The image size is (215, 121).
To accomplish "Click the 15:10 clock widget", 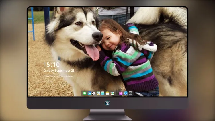I will (x=51, y=65).
